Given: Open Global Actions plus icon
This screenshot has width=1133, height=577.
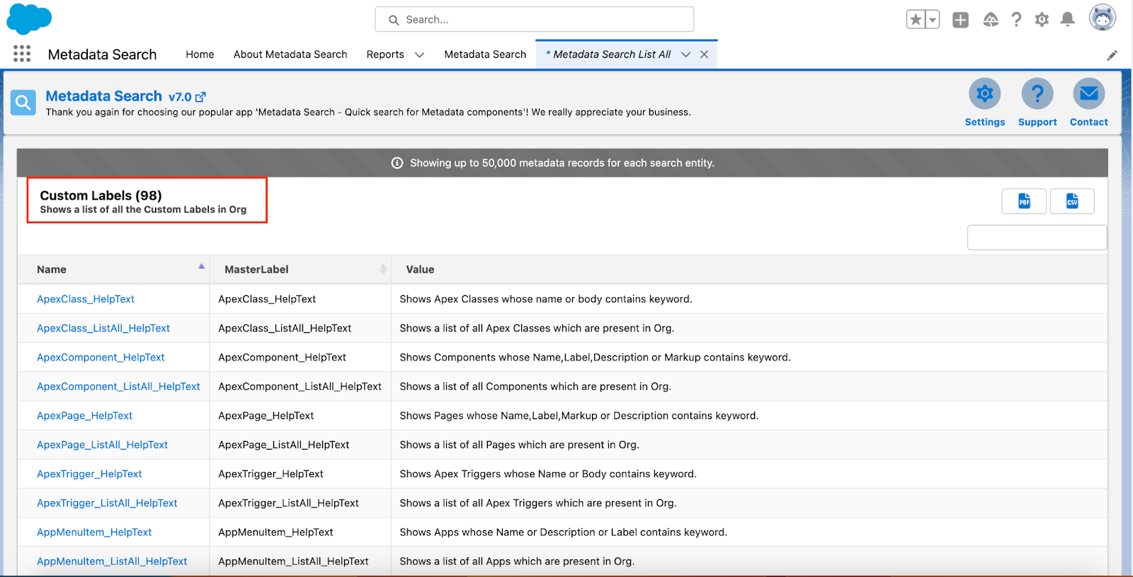Looking at the screenshot, I should (x=960, y=20).
